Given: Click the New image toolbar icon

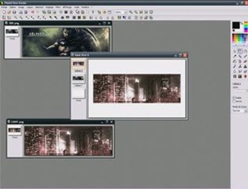Looking at the screenshot, I should click(x=4, y=12).
